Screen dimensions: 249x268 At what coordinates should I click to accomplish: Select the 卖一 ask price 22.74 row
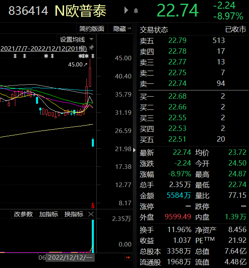coord(193,83)
